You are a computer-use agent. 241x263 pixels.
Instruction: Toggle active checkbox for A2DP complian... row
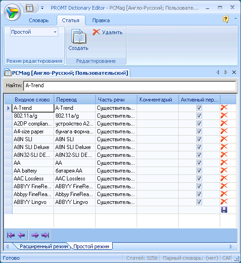[199, 124]
